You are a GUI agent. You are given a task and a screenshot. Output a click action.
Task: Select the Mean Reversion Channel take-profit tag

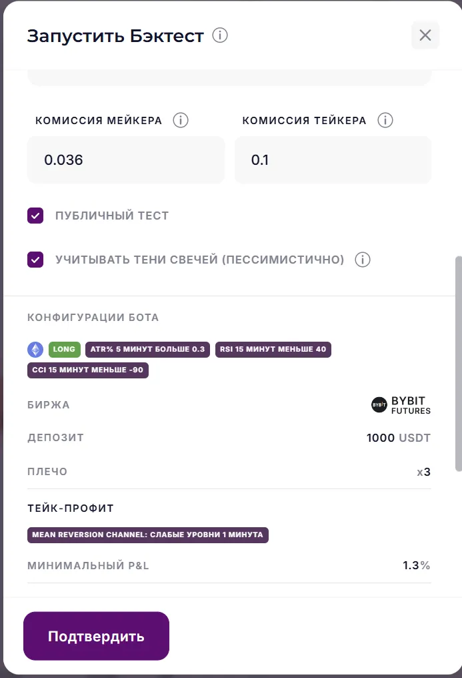click(x=147, y=535)
